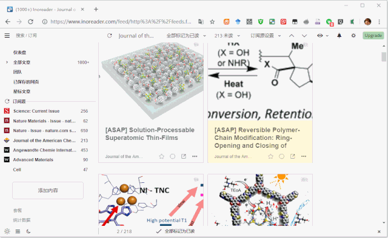Screen dimensions: 388x238
Task: Open Reversible Polymer-Chain article externally
Action: (x=292, y=156)
